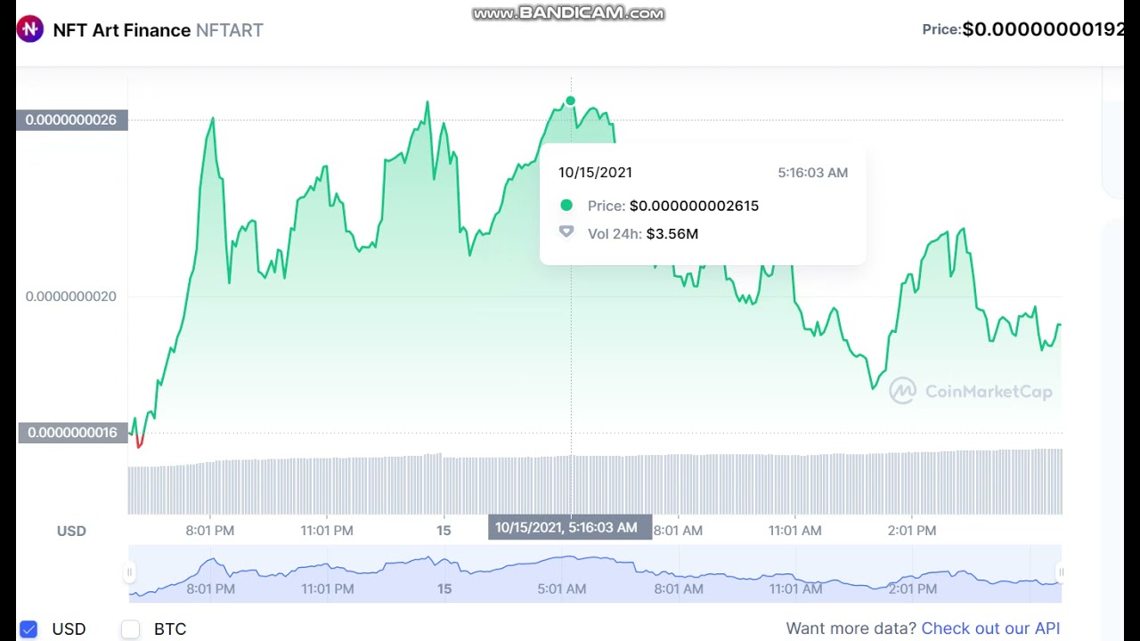1140x641 pixels.
Task: Enable the USD currency checkbox
Action: tap(28, 629)
